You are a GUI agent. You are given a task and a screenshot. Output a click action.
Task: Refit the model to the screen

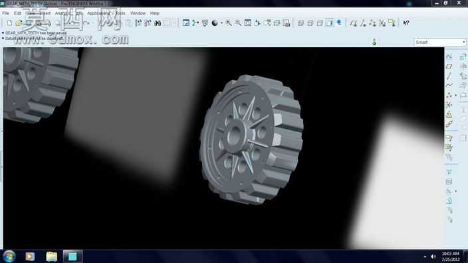(247, 23)
